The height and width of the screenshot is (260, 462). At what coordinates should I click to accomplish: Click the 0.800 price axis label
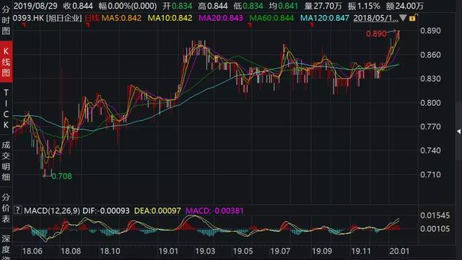coord(430,103)
